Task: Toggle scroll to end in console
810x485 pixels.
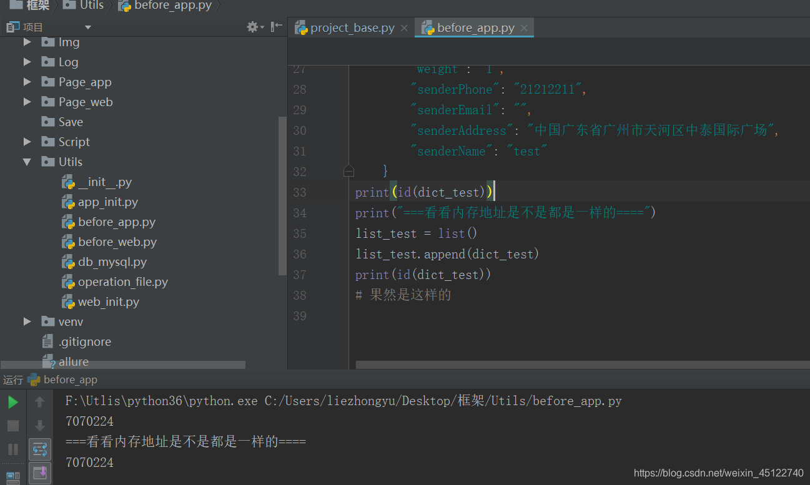Action: (x=40, y=473)
